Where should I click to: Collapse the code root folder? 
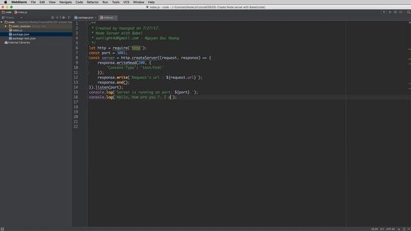[x=2, y=22]
